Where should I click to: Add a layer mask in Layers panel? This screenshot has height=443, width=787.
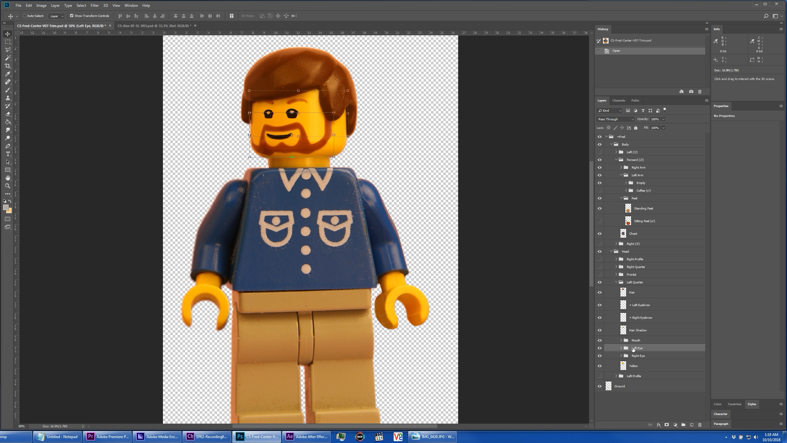coord(666,425)
